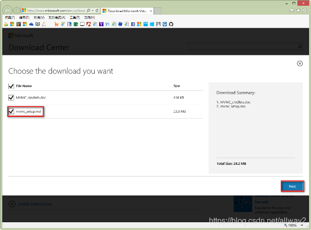Image resolution: width=311 pixels, height=230 pixels.
Task: Open the 100% zoom level dropdown arrow
Action: tap(302, 225)
